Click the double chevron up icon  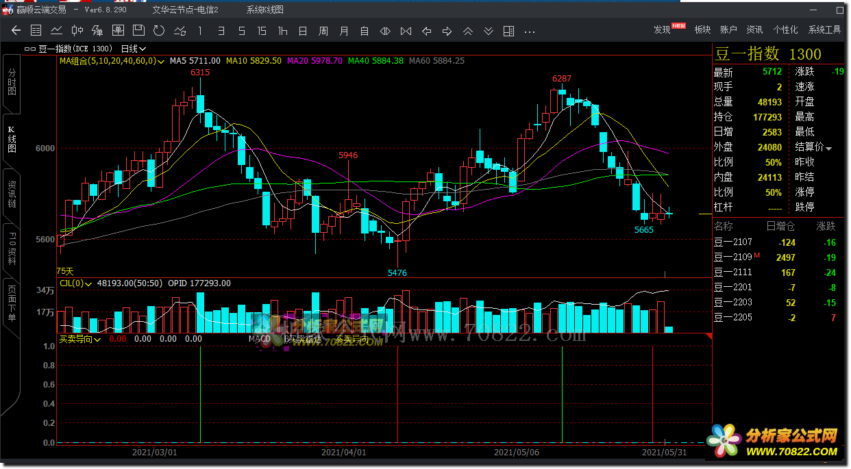[x=467, y=31]
